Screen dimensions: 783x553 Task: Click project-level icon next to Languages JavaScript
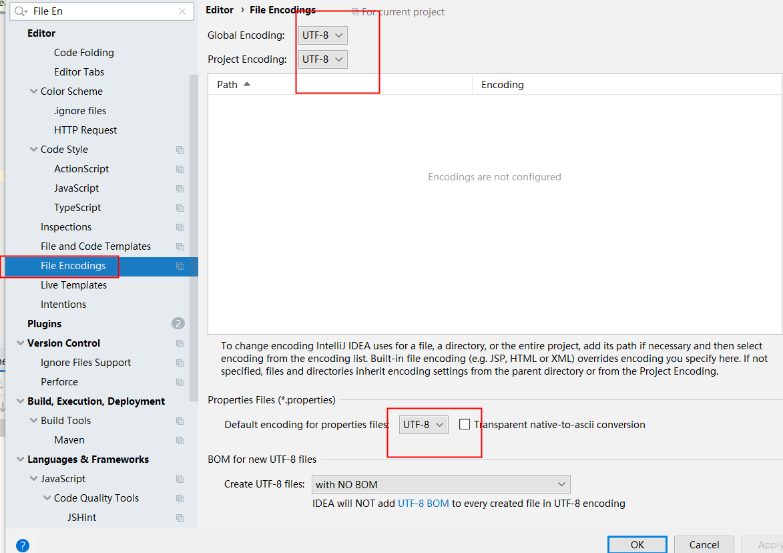180,479
